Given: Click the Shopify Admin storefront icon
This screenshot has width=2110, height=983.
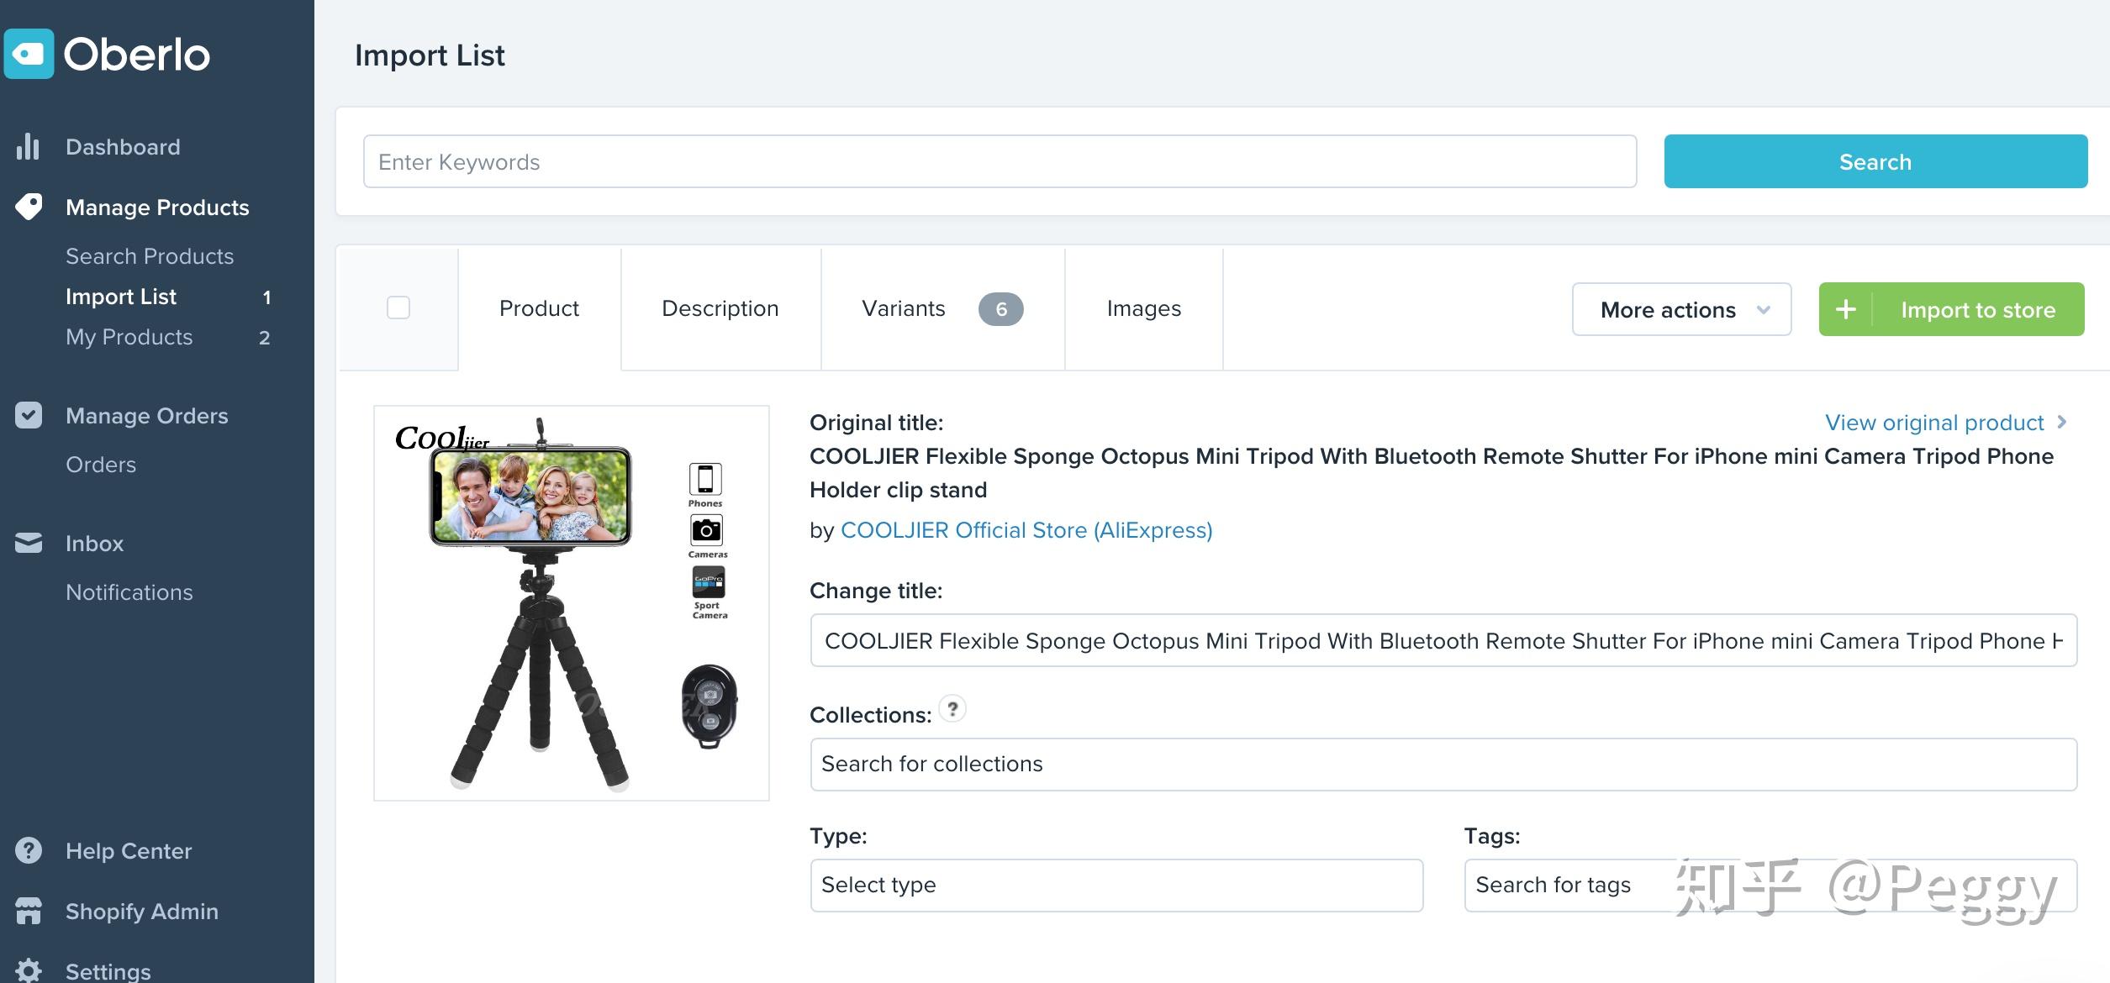Looking at the screenshot, I should pos(29,911).
